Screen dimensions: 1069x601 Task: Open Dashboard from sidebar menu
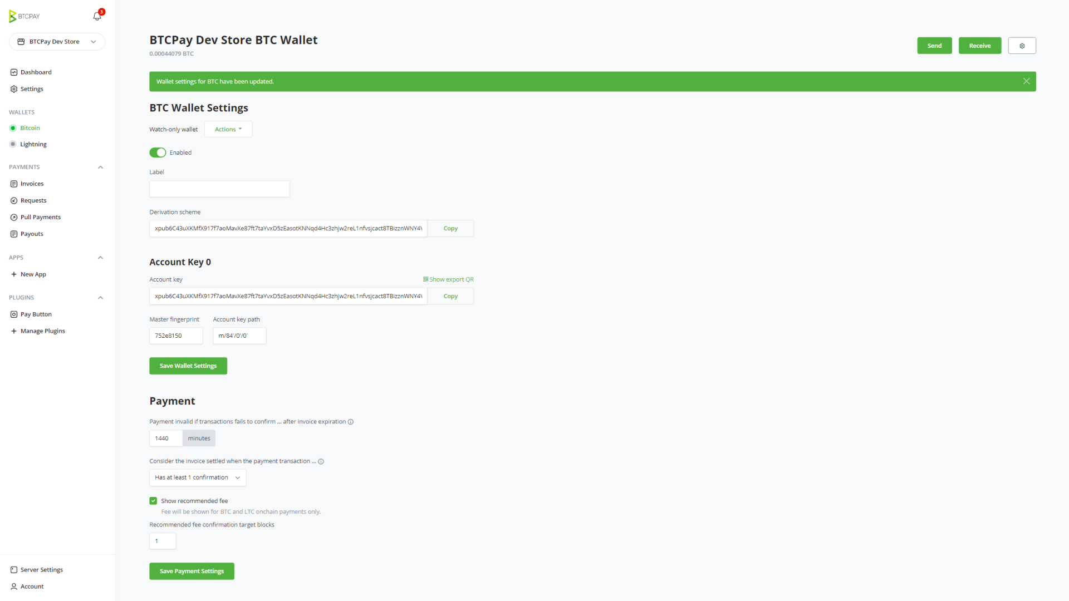click(35, 72)
